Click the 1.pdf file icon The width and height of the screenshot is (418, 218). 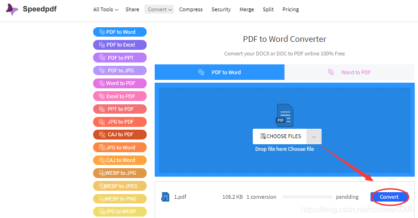[166, 197]
